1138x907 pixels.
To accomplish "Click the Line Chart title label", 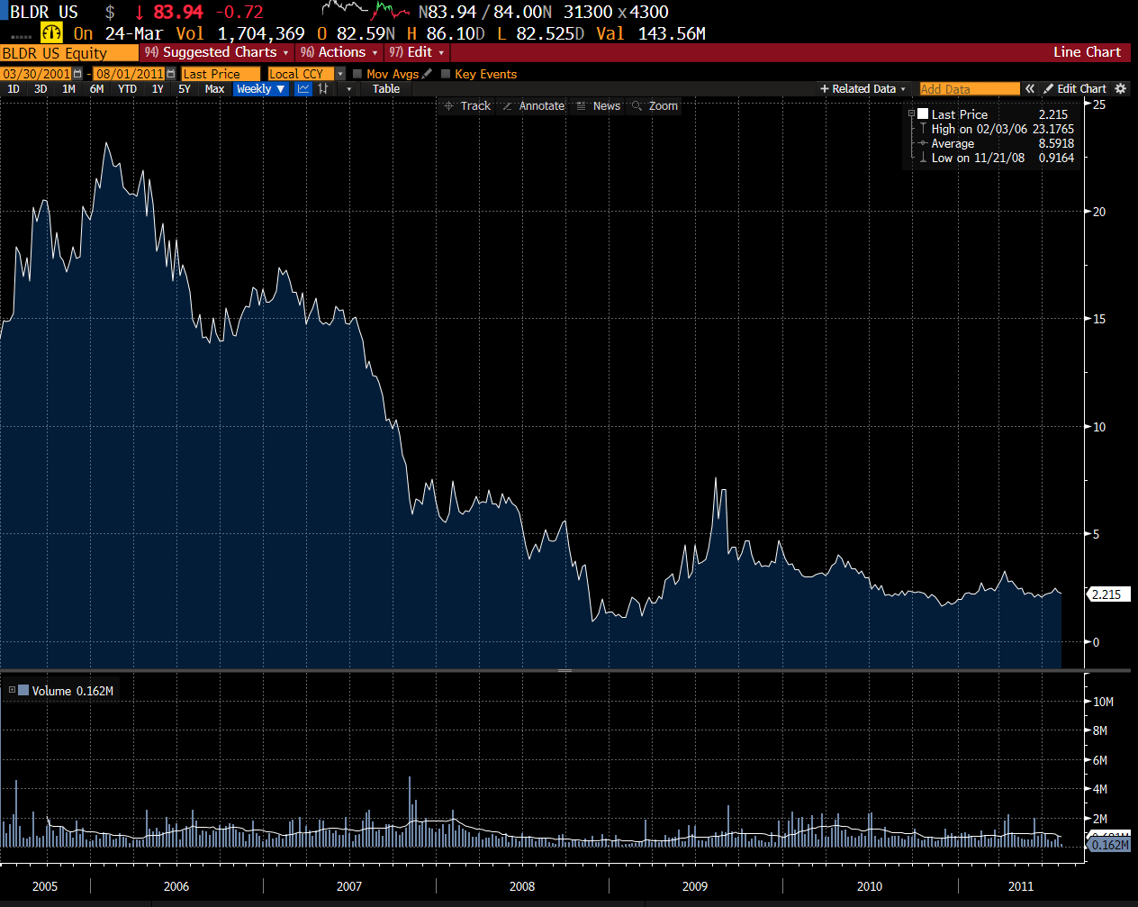I will 1087,52.
